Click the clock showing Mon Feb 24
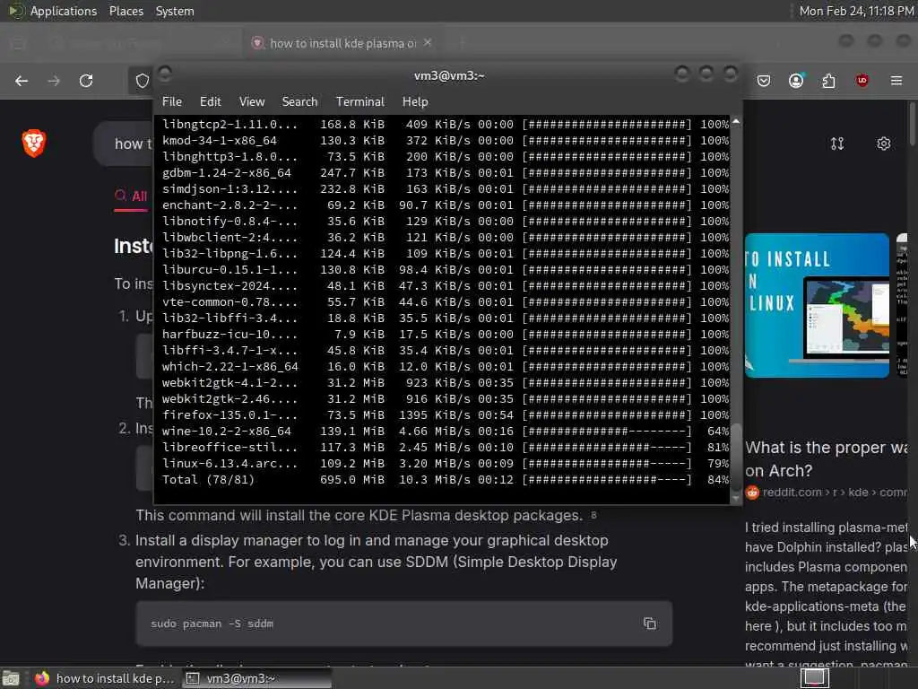The width and height of the screenshot is (918, 689). click(x=856, y=11)
